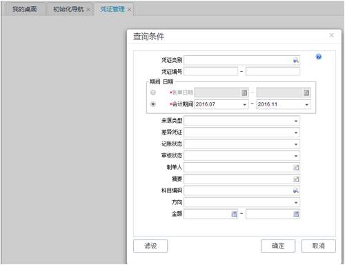Viewport: 345px width, 265px height.
Task: Open the blue help icon in dialog
Action: tap(319, 57)
